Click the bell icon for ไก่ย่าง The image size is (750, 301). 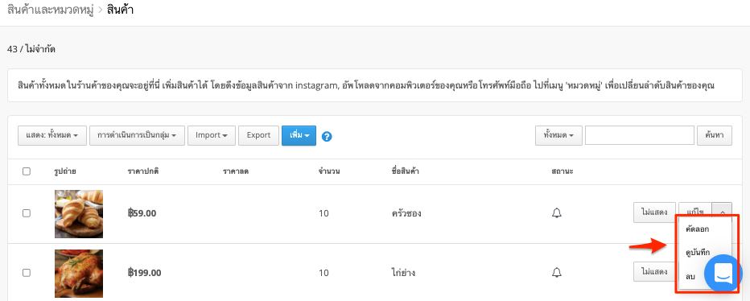(556, 273)
